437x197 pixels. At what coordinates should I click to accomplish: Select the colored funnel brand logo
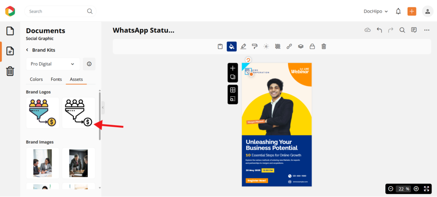pyautogui.click(x=43, y=113)
